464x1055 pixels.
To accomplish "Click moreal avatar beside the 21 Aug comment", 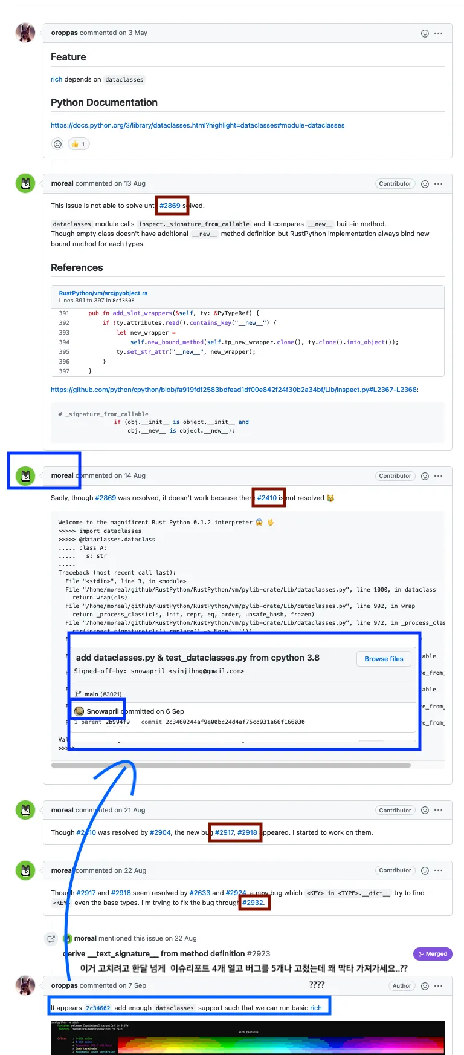I will (25, 810).
